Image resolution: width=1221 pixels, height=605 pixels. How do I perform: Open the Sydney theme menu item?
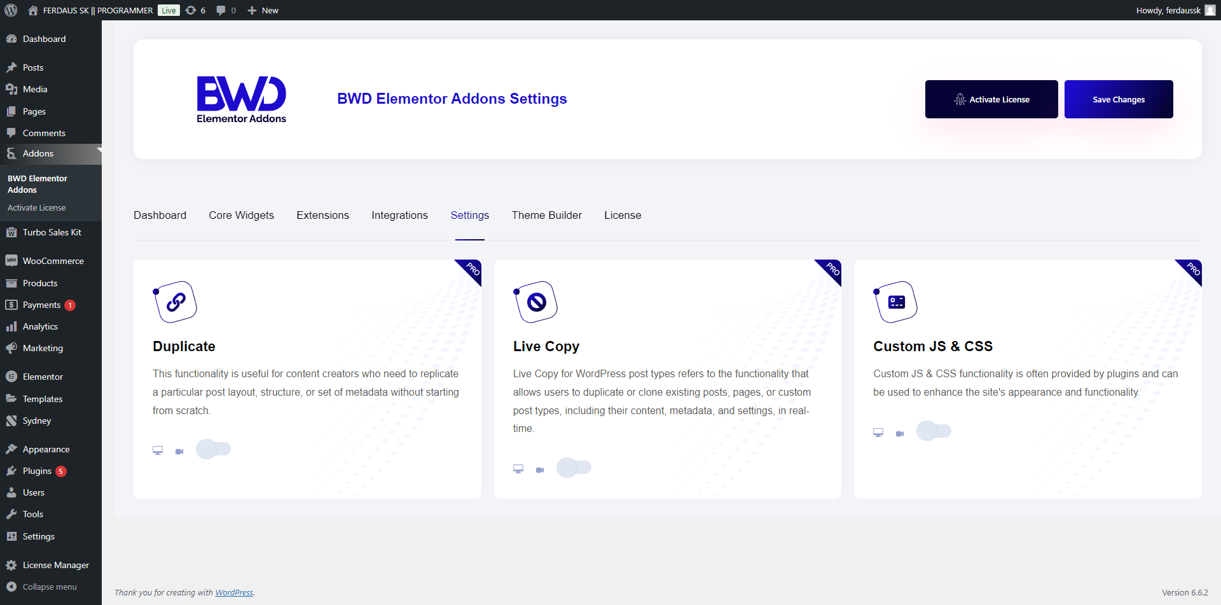point(51,421)
